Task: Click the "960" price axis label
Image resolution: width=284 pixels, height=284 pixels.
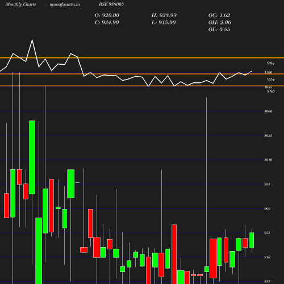Action: [267, 208]
